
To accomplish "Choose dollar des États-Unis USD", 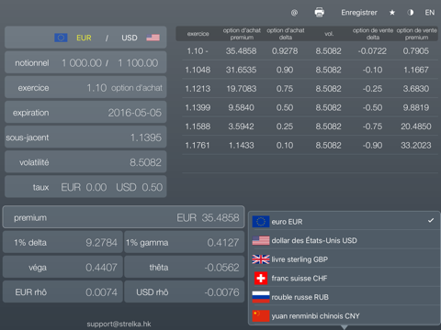I will tap(345, 240).
